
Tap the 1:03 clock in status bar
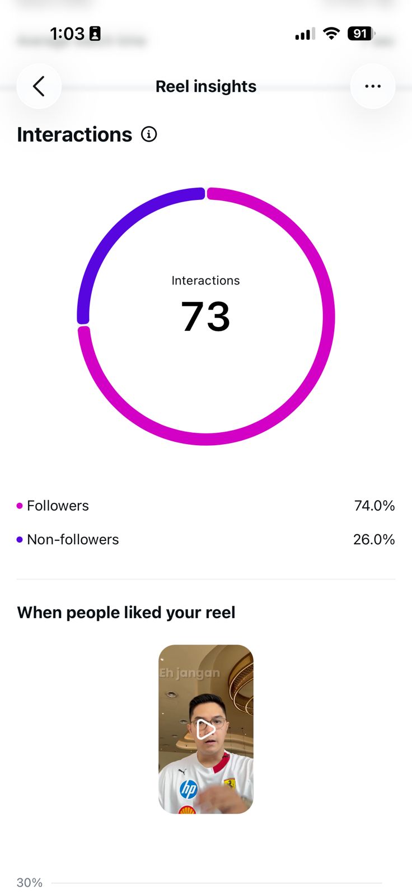67,34
